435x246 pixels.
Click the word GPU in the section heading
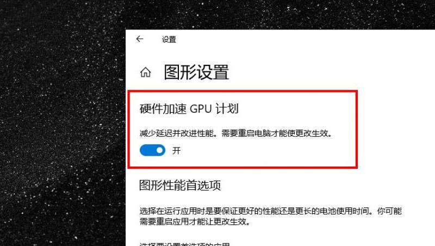(x=201, y=108)
